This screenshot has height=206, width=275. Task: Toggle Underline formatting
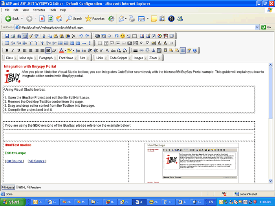(18, 51)
